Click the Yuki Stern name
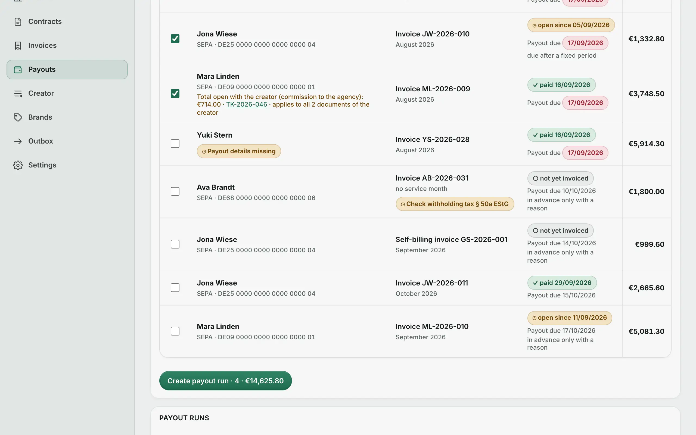The height and width of the screenshot is (435, 696). pos(214,135)
